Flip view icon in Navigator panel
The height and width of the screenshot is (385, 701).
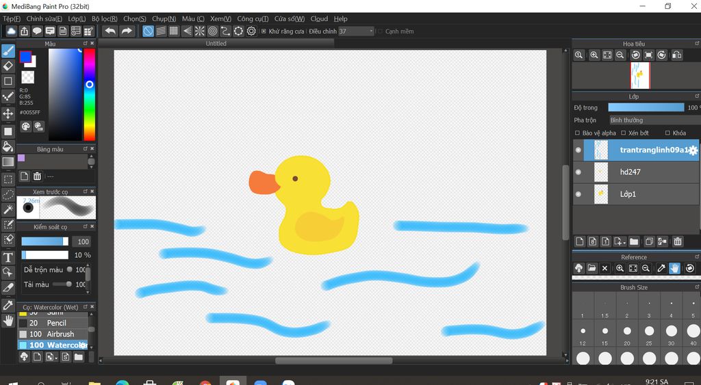click(677, 55)
